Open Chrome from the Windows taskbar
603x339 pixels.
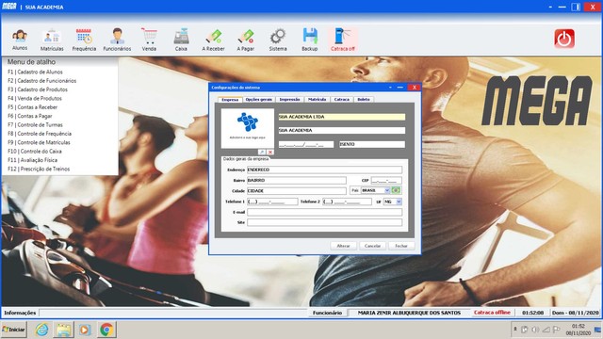pos(106,330)
